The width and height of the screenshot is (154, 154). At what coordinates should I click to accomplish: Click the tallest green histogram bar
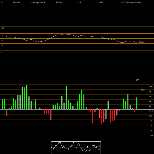27,97
